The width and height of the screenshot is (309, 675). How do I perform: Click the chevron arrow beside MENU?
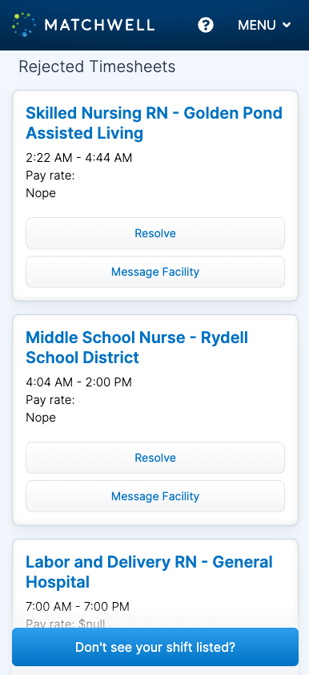click(287, 25)
